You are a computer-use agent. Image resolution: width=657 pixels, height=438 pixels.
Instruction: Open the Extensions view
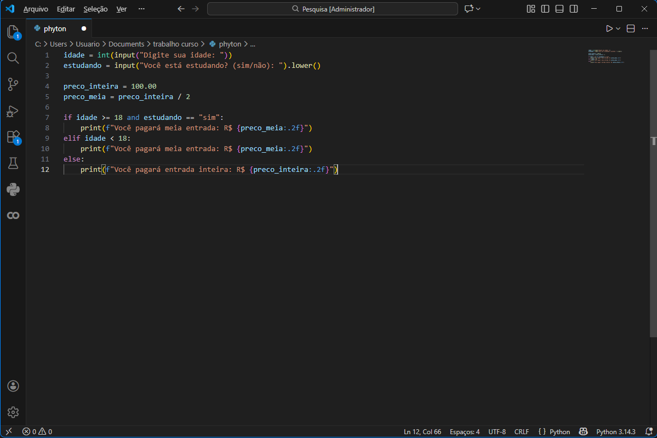click(13, 137)
